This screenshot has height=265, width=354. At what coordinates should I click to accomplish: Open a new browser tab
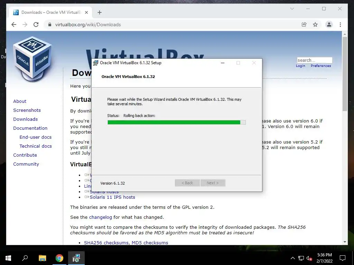coord(100,12)
